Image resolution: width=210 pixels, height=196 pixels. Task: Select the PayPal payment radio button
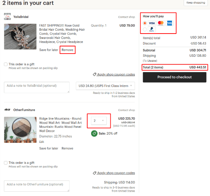(x=145, y=29)
